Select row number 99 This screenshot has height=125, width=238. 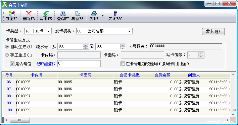pos(9,103)
